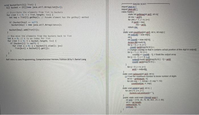199x115 pixels.
Task: Click the inner loop with 'j < bucket[i].size()'
Action: (37, 46)
